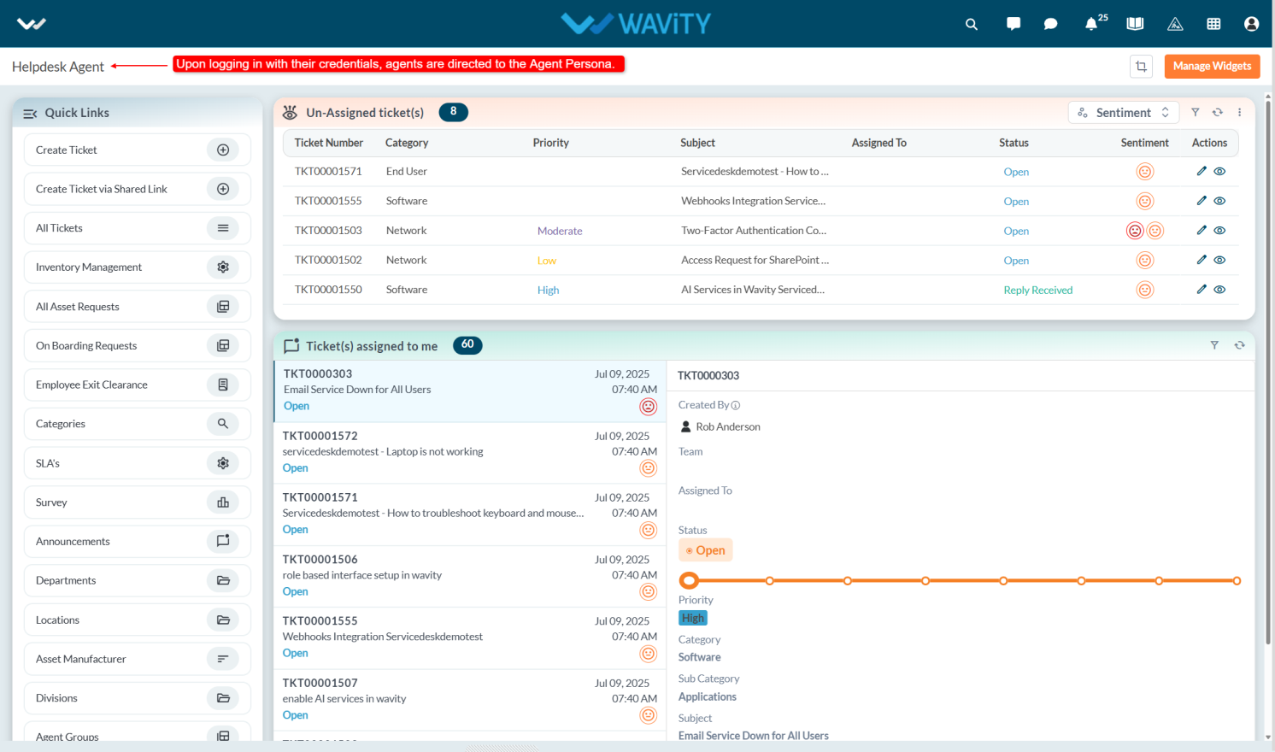Click the last status progress marker
1275x752 pixels.
(x=1237, y=581)
